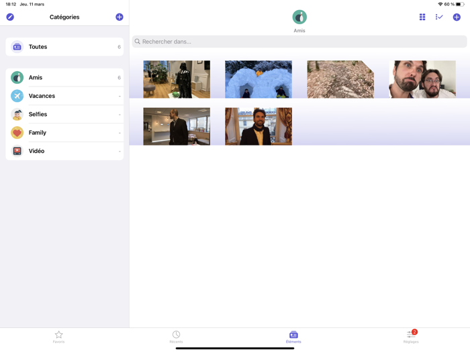
Task: Click the Selfies avatar icon
Action: (x=17, y=114)
